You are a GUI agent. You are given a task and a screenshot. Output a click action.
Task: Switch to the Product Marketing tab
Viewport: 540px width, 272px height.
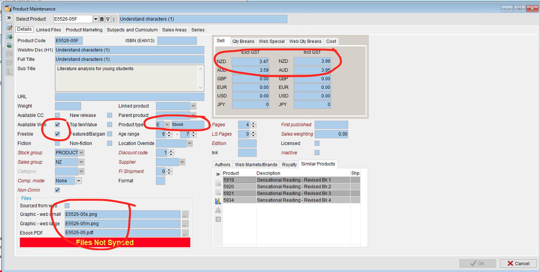click(84, 30)
